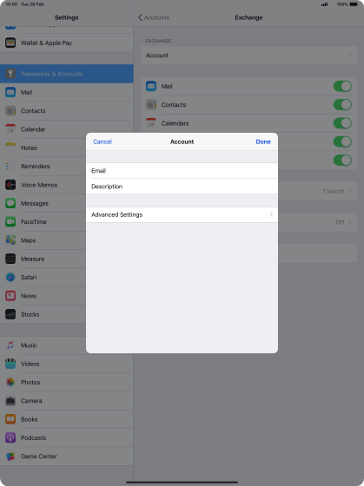Tap Cancel in Account dialog

[103, 141]
